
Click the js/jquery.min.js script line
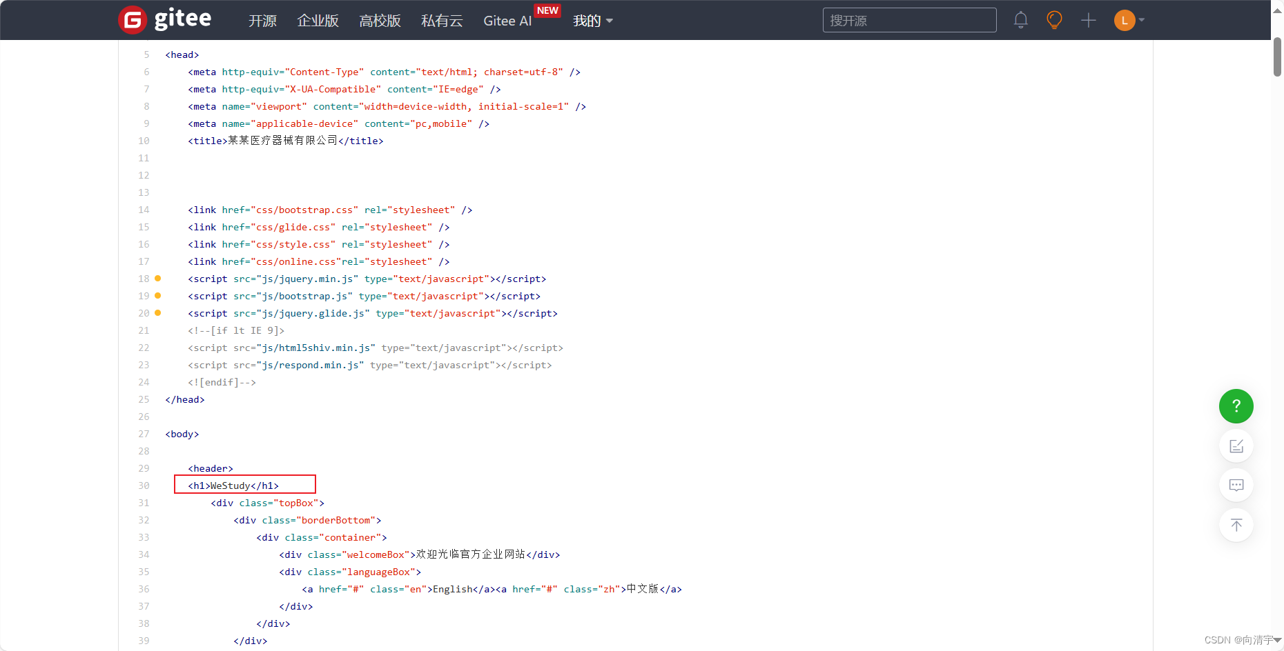tap(367, 279)
